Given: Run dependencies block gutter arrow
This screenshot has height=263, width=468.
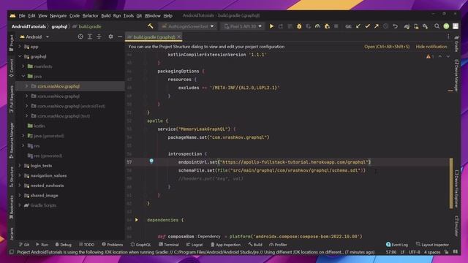Looking at the screenshot, I should (x=137, y=220).
